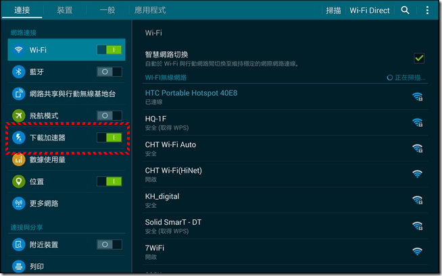Toggle the 附近裝置 switch on

tap(109, 244)
